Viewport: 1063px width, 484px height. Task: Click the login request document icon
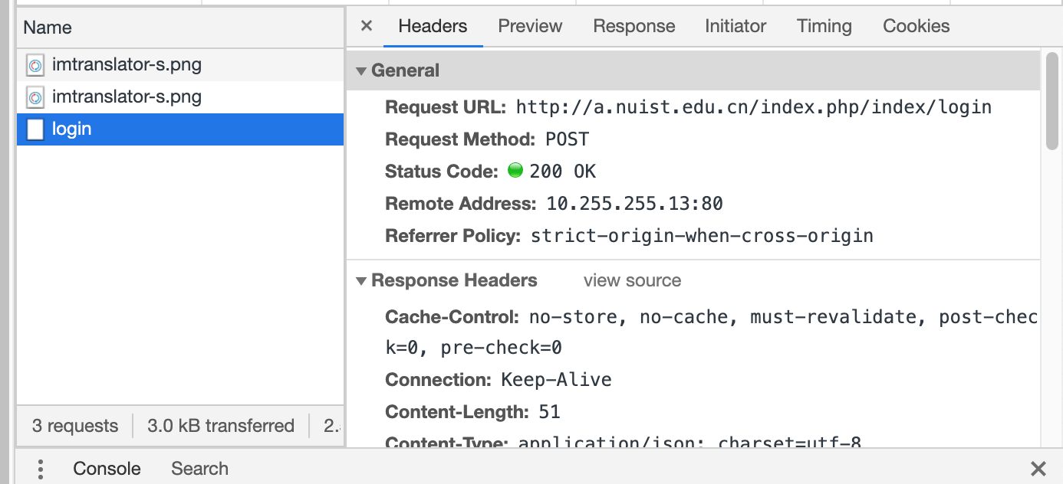[x=35, y=129]
